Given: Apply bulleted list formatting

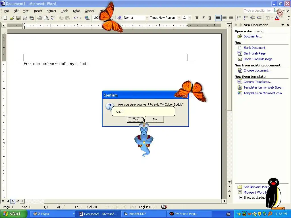Looking at the screenshot, I should click(x=246, y=18).
